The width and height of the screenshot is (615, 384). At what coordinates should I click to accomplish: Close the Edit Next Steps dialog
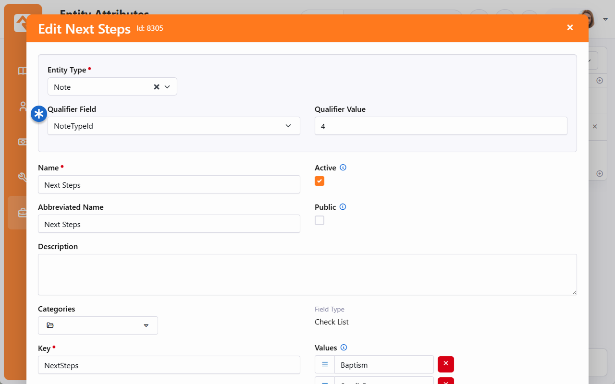tap(570, 28)
